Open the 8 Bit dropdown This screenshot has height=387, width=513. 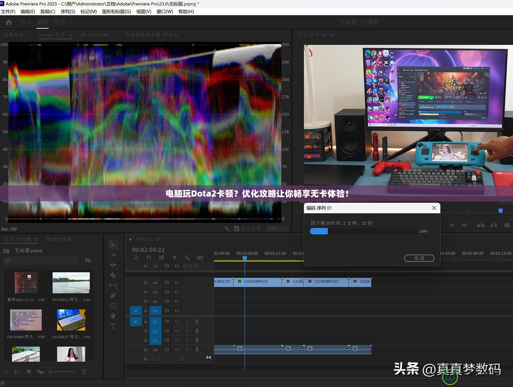[x=278, y=229]
